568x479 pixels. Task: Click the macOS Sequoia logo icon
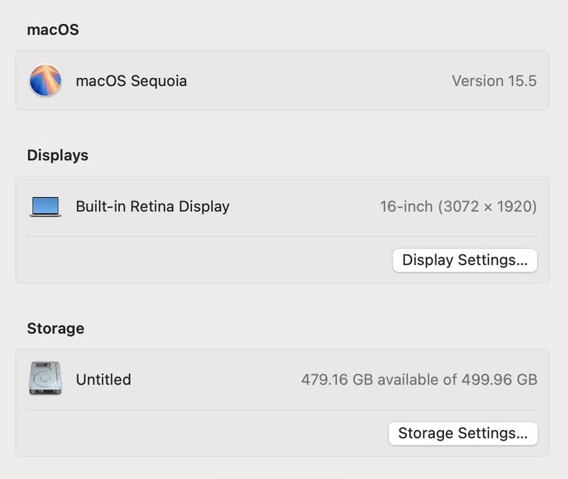[x=45, y=81]
